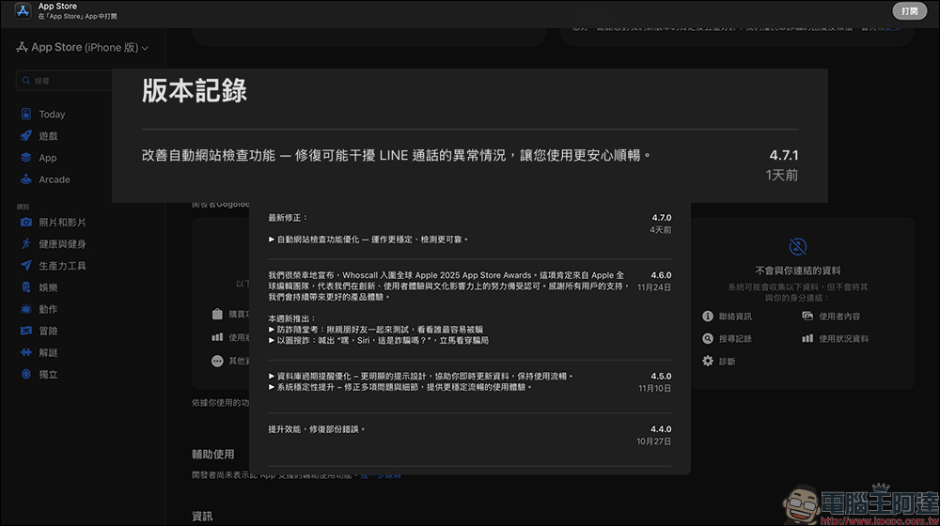Click the 防詐隨堂考 bullet line
The height and width of the screenshot is (526, 940).
coord(376,329)
